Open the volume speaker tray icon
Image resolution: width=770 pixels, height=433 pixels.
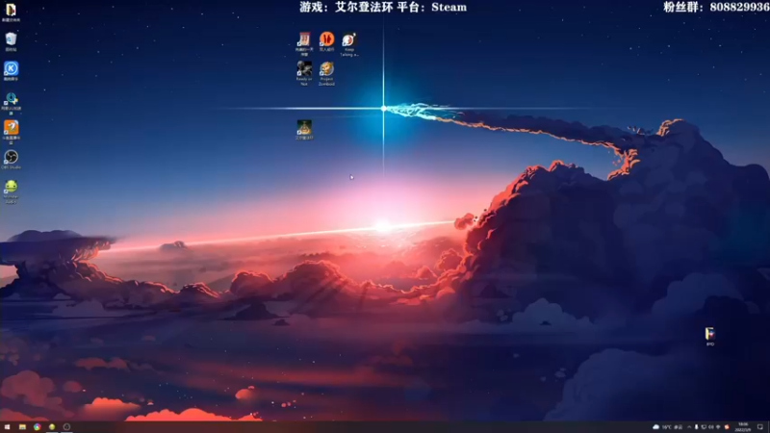pos(710,427)
